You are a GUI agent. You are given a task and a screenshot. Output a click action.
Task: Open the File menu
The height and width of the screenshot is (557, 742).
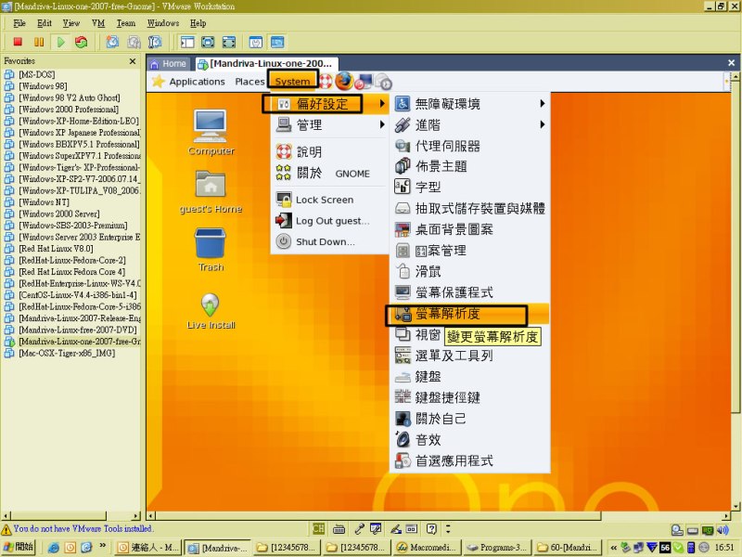[x=19, y=22]
